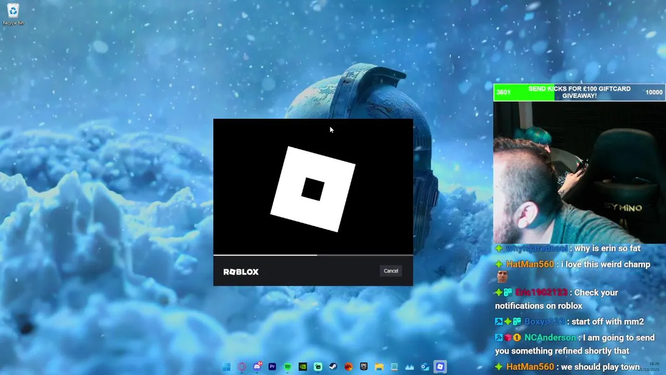Click the emote in HatMan560's message

[x=502, y=277]
